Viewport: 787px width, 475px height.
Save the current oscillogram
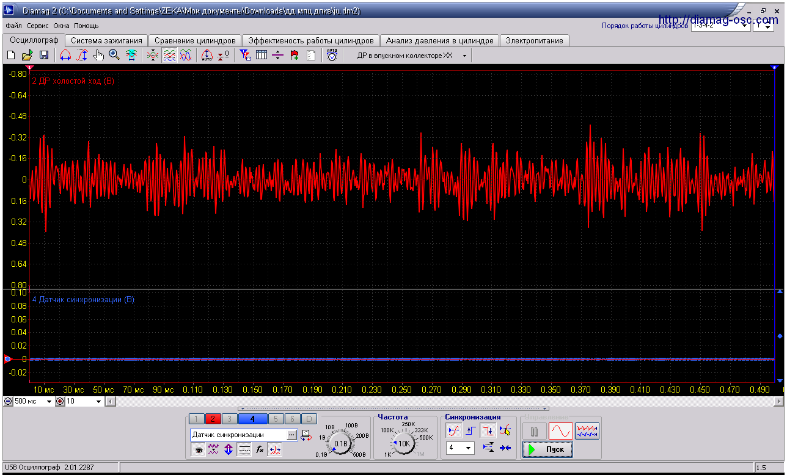[44, 56]
